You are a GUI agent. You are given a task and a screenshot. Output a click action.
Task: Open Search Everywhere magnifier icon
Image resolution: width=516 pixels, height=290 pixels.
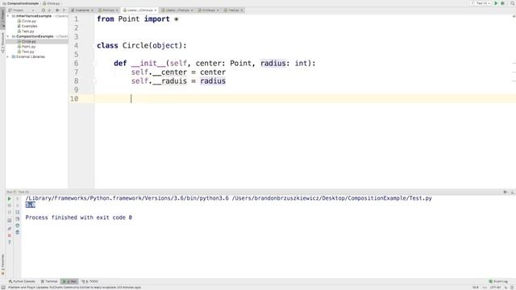coord(513,3)
